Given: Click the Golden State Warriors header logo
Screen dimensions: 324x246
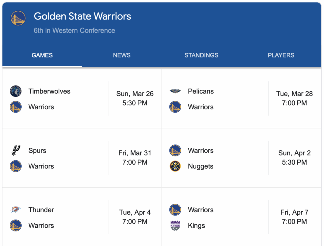Looking at the screenshot, I should pos(18,18).
